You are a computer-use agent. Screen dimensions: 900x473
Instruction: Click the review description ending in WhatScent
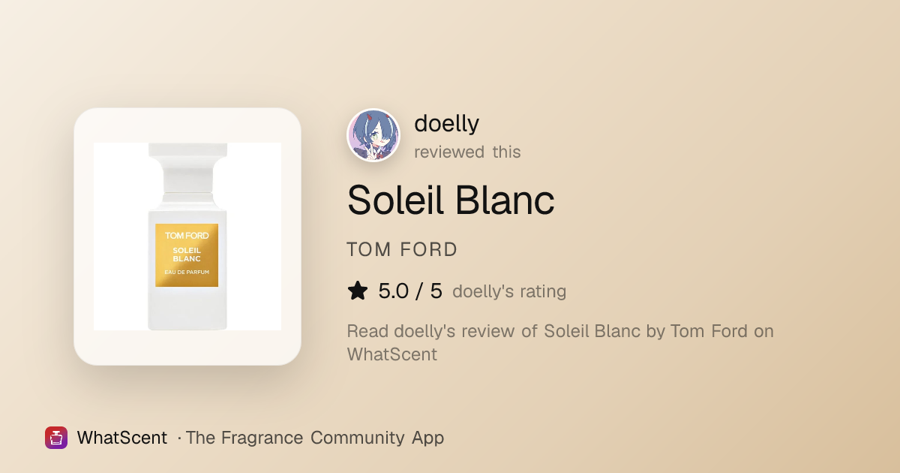point(560,342)
